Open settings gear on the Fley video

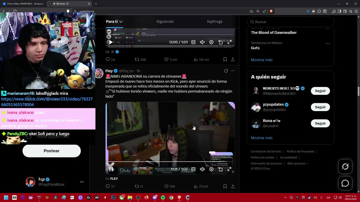click(x=211, y=169)
